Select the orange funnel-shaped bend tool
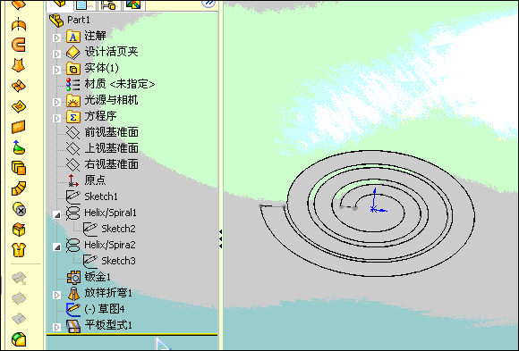Screen dimensions: 519x351 pos(19,65)
